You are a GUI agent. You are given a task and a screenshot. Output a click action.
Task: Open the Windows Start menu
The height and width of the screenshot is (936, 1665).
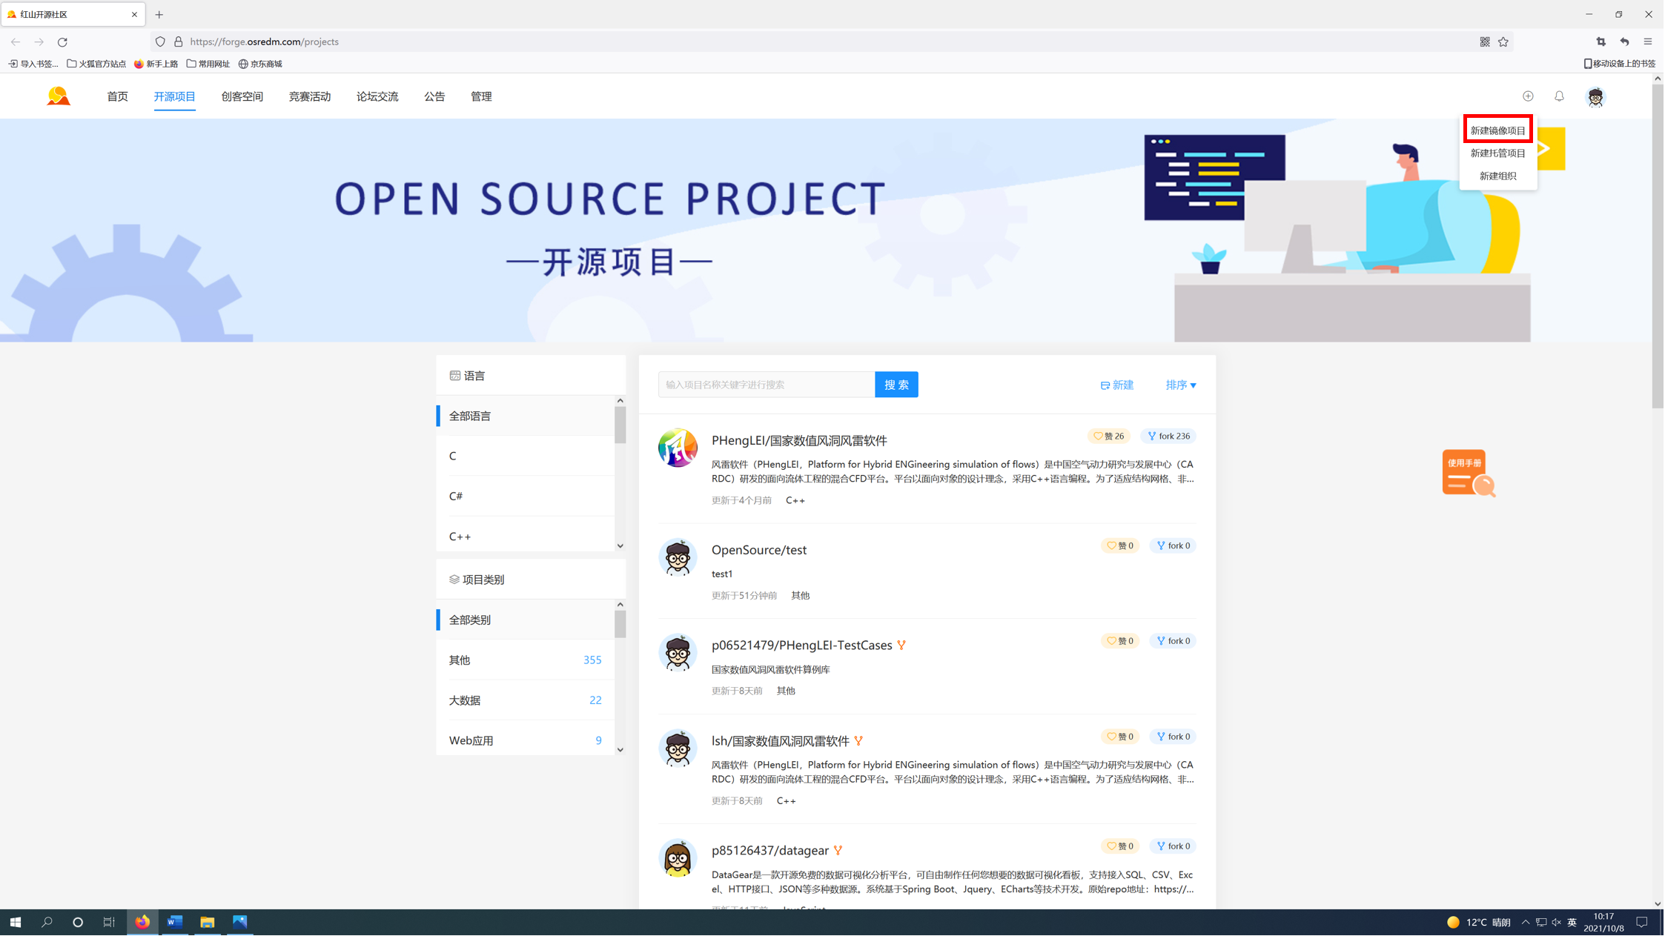16,923
